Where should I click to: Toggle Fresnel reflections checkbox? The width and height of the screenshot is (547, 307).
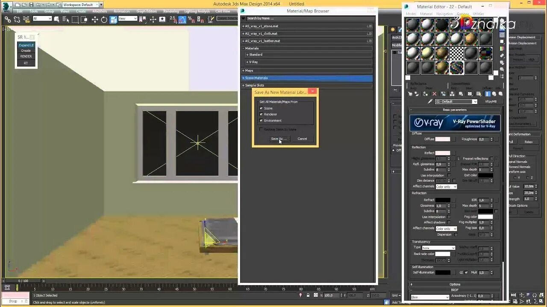(x=491, y=159)
